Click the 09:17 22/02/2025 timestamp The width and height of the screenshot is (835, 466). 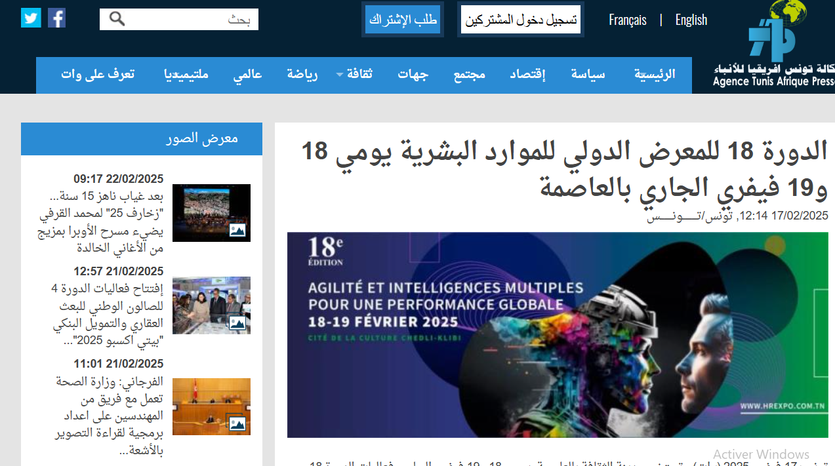pos(119,179)
